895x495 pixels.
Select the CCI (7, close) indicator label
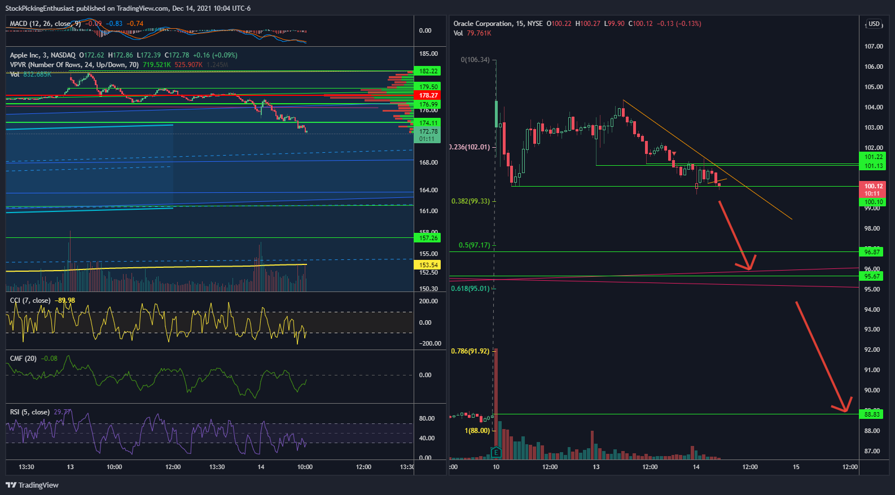[30, 300]
